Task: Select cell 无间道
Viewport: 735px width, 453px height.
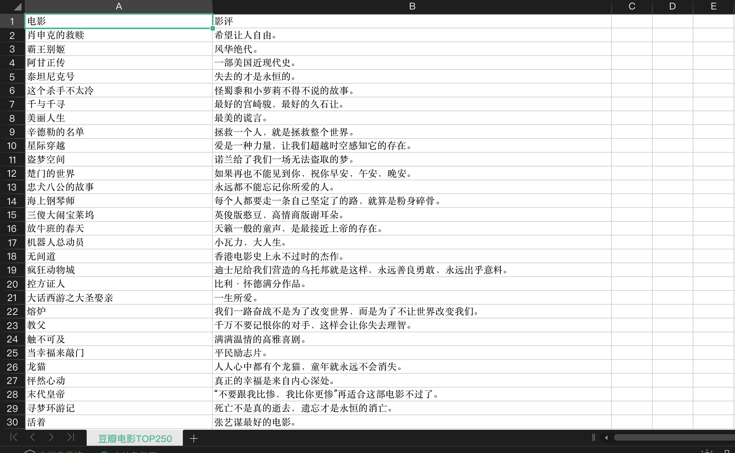Action: coord(119,256)
